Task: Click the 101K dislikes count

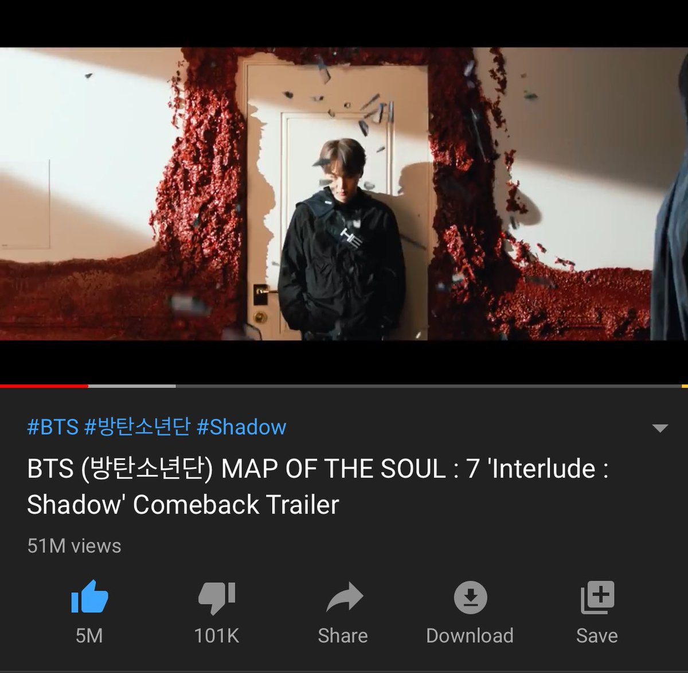Action: (217, 636)
